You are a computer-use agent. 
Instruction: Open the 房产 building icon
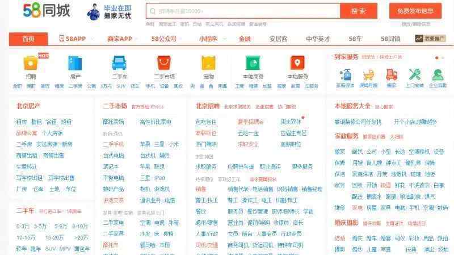coord(75,63)
